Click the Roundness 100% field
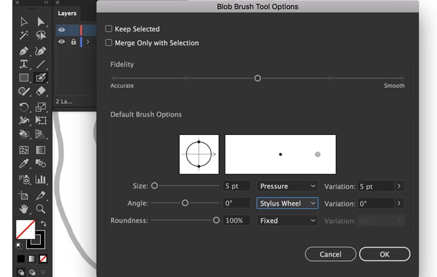The width and height of the screenshot is (437, 277). pyautogui.click(x=237, y=220)
